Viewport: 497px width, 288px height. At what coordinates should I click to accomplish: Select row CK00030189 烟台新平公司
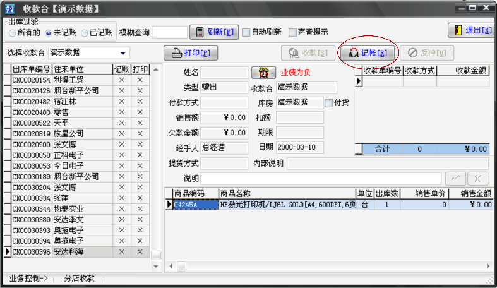point(76,177)
